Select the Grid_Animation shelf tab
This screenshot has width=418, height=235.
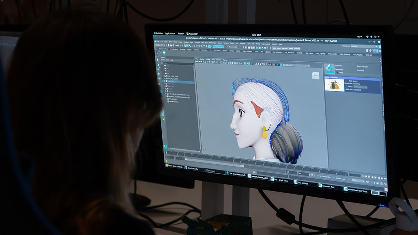point(289,52)
